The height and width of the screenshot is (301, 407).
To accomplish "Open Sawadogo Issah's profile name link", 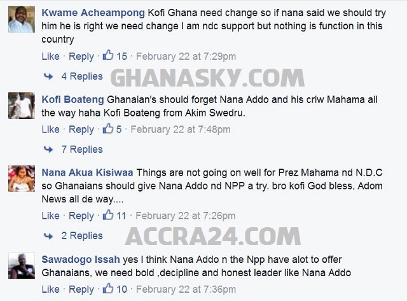I will click(x=81, y=260).
